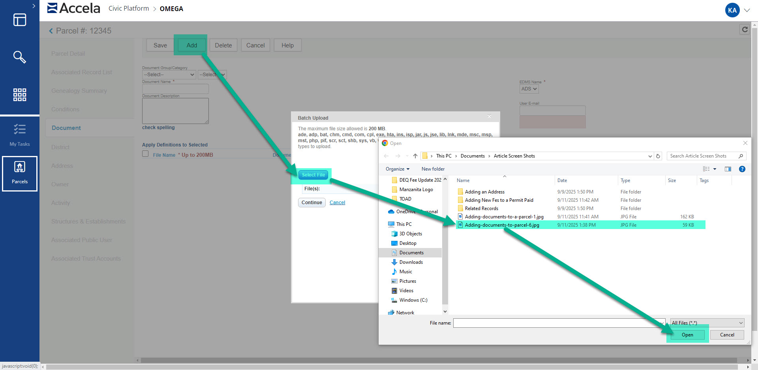
Task: Select the Parcels sidebar icon
Action: [19, 173]
